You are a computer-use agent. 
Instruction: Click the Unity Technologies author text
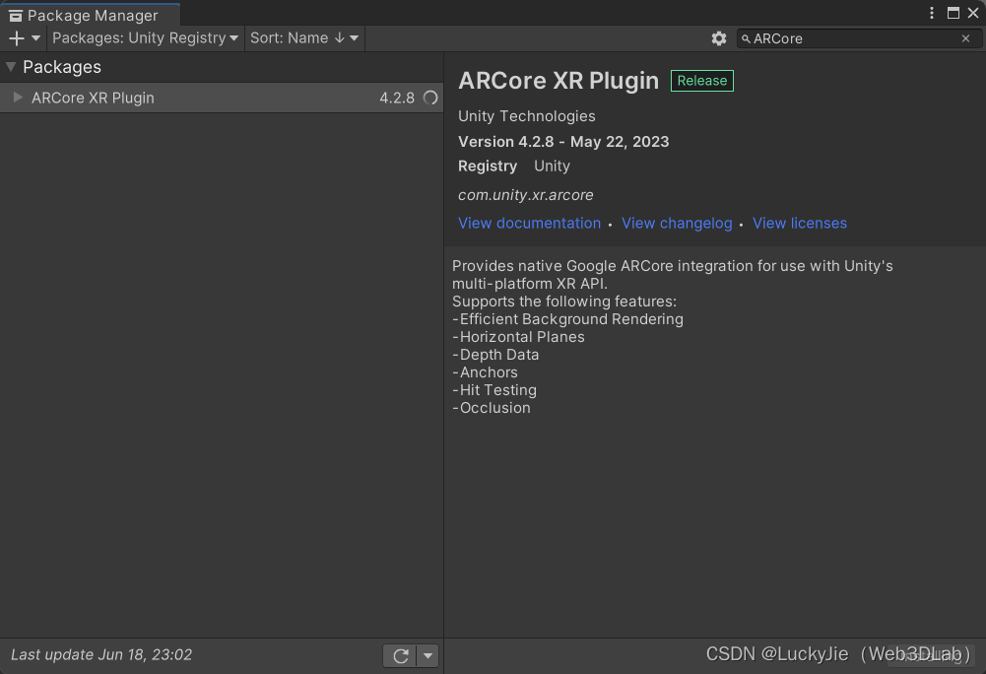coord(526,116)
